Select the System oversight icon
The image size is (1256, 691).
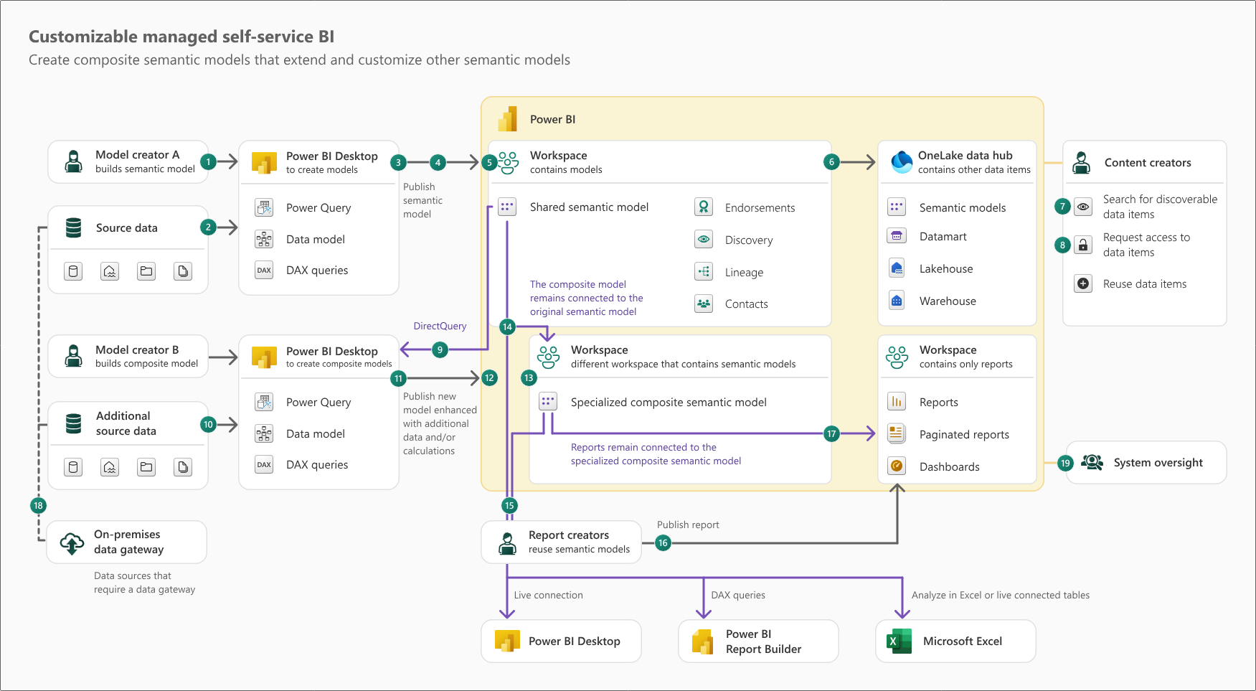[1091, 462]
